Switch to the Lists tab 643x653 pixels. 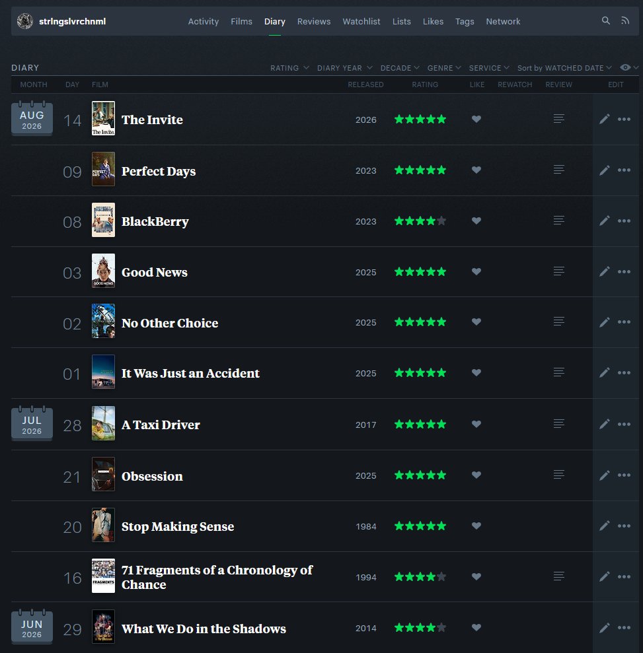[402, 21]
